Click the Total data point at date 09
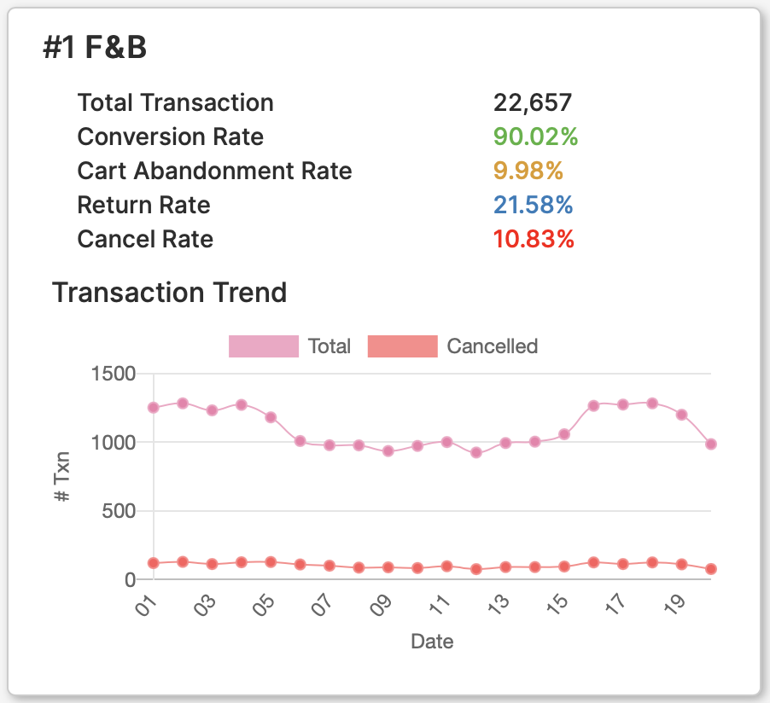 tap(388, 451)
